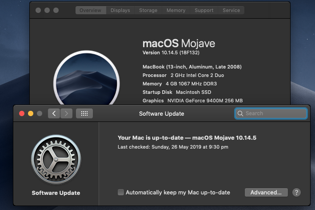Focus the Search field in Software Update
Viewport: 315px width, 210px height.
(x=271, y=113)
